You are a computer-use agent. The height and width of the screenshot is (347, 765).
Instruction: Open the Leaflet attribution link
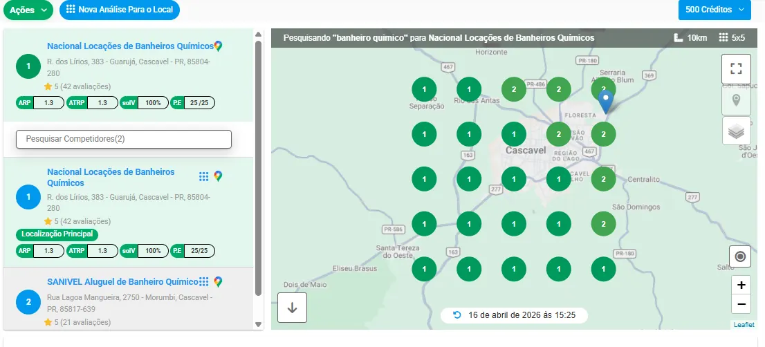click(744, 325)
